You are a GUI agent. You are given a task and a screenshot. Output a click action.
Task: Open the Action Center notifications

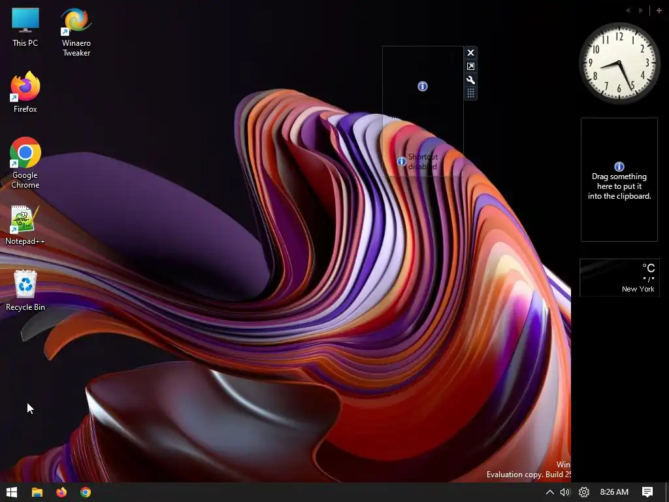click(x=647, y=492)
